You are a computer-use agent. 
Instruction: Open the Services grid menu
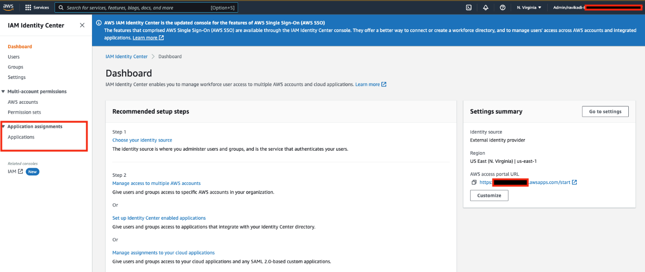[28, 8]
